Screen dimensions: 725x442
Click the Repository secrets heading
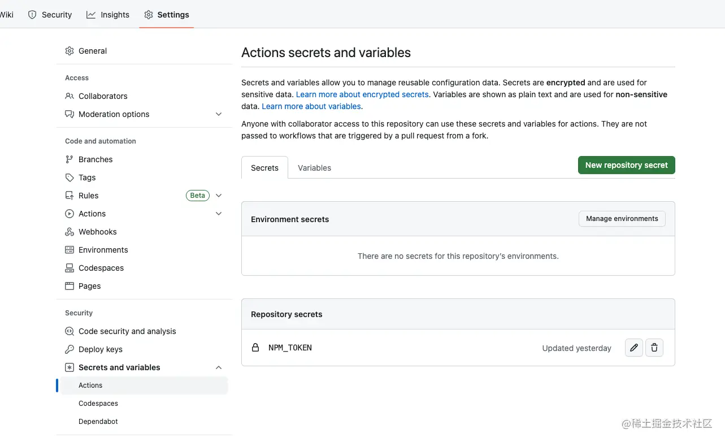pos(286,314)
